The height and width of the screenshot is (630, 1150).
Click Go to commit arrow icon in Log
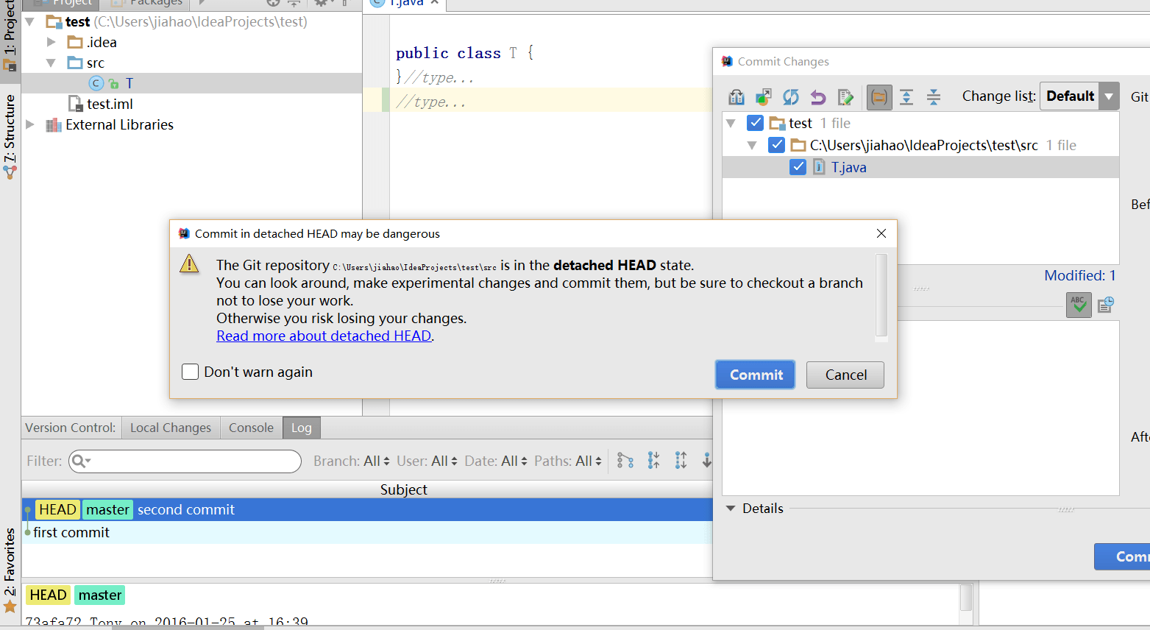pyautogui.click(x=706, y=461)
